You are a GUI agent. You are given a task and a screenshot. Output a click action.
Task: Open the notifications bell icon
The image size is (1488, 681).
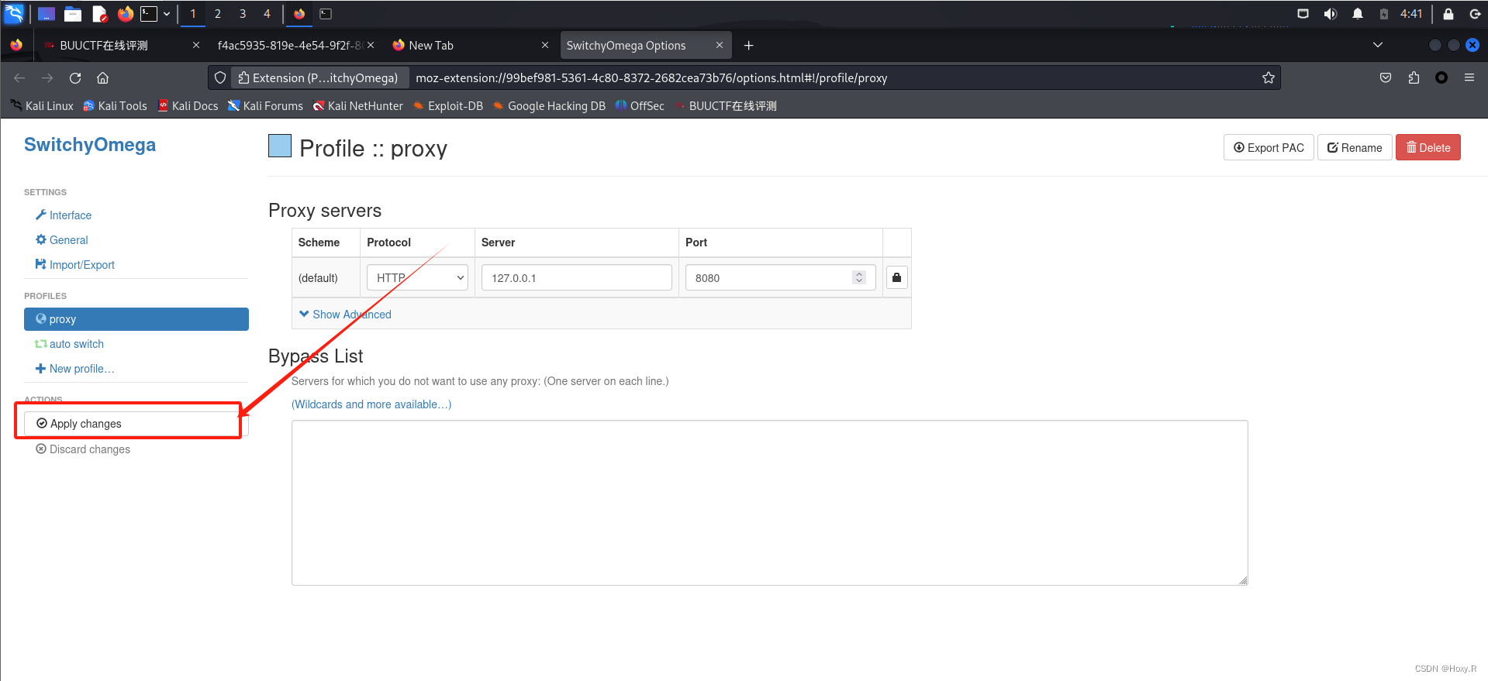coord(1358,14)
